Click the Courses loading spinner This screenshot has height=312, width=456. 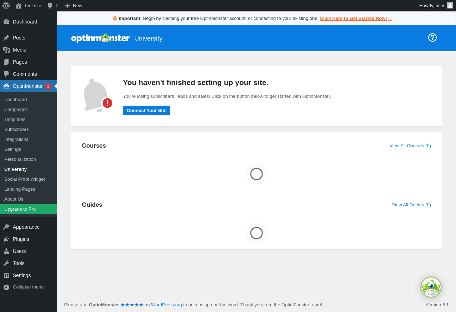tap(256, 174)
